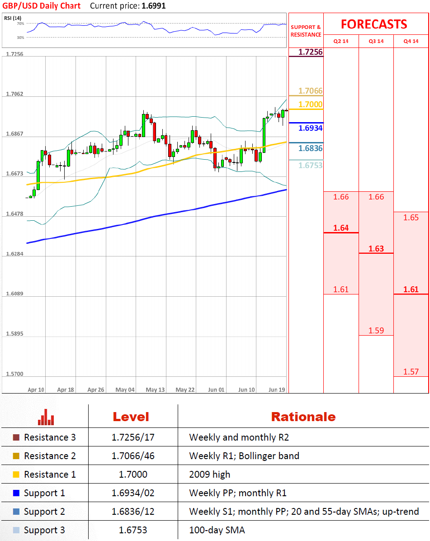430x541 pixels.
Task: Click the SUPPORT & RESISTANCE heading
Action: (x=306, y=31)
